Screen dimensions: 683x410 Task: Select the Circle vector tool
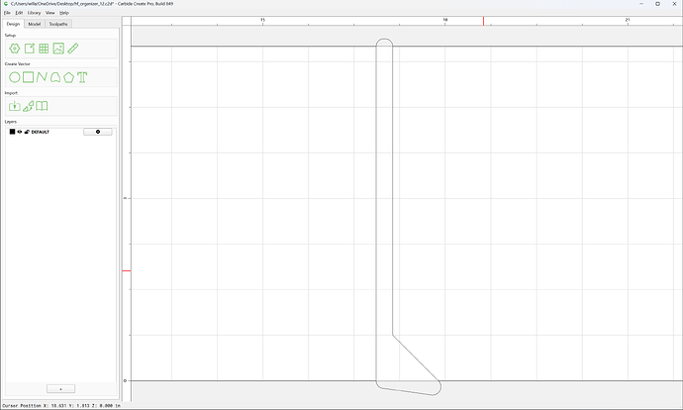click(15, 77)
